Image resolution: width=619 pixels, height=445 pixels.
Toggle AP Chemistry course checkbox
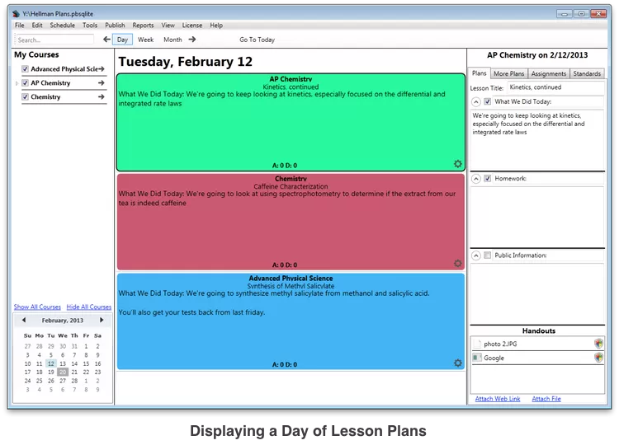click(26, 82)
